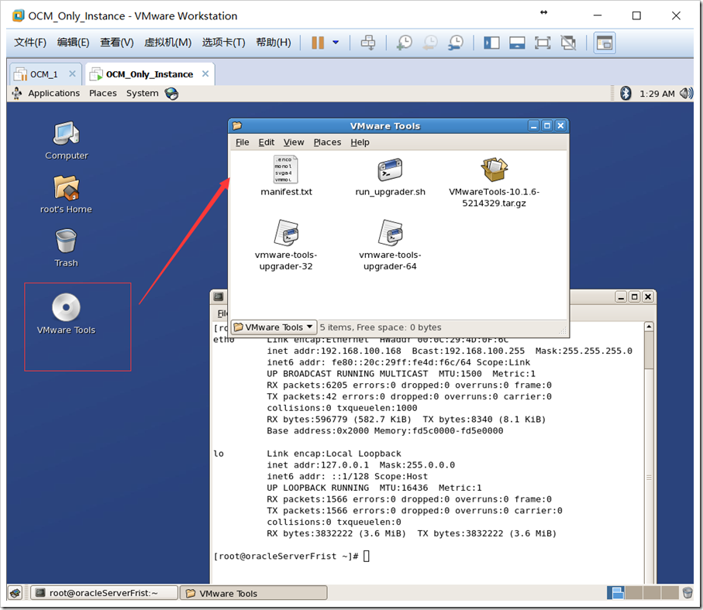Viewport: 703px width, 610px height.
Task: Switch to Unity mode
Action: tap(568, 43)
